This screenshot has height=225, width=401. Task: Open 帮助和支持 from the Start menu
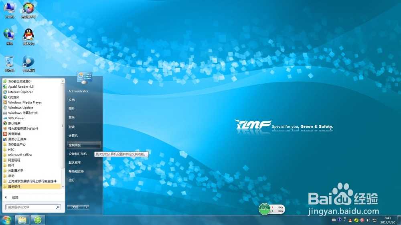(x=84, y=171)
